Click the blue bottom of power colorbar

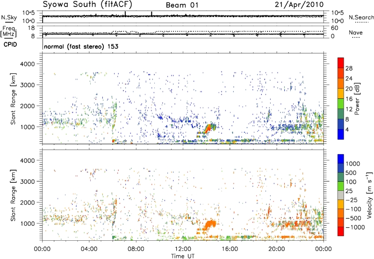pyautogui.click(x=341, y=134)
